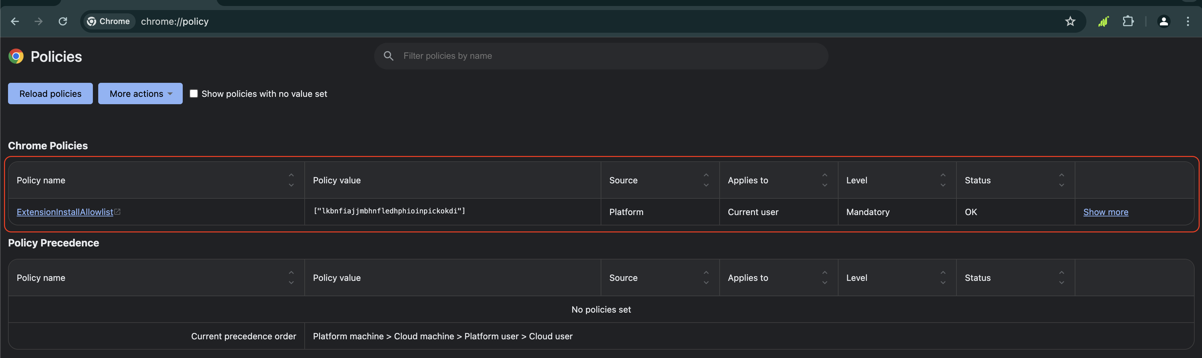Click the browser forward arrow
1202x358 pixels.
(x=39, y=21)
